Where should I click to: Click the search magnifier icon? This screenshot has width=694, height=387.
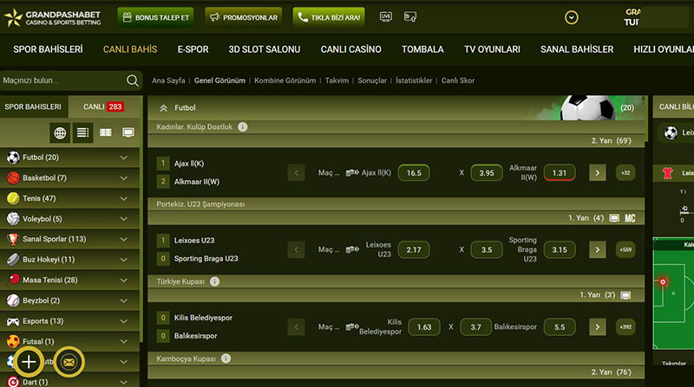coord(133,81)
